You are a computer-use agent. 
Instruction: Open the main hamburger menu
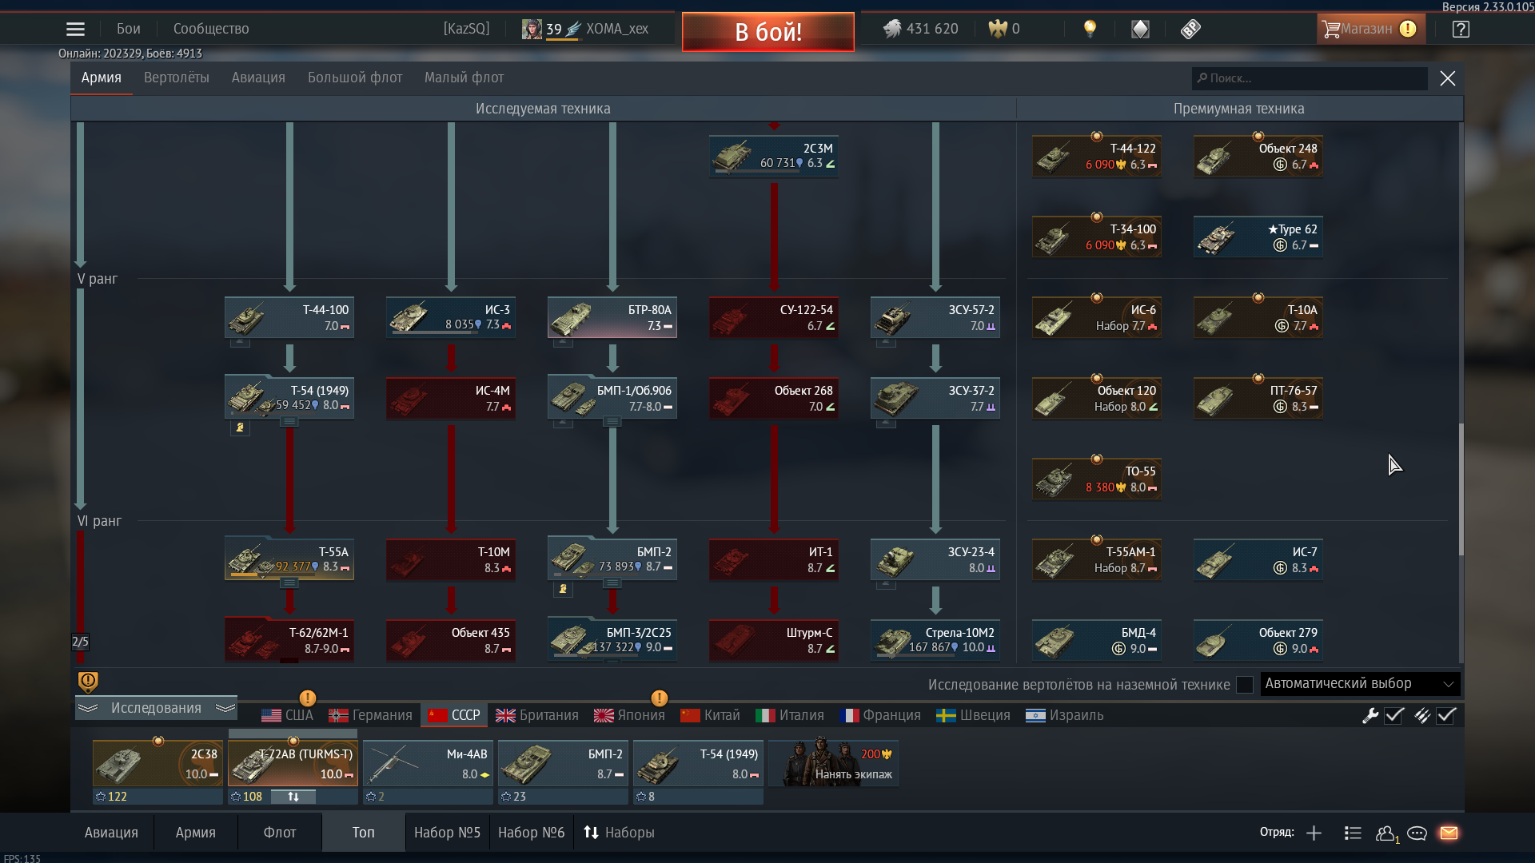click(75, 29)
